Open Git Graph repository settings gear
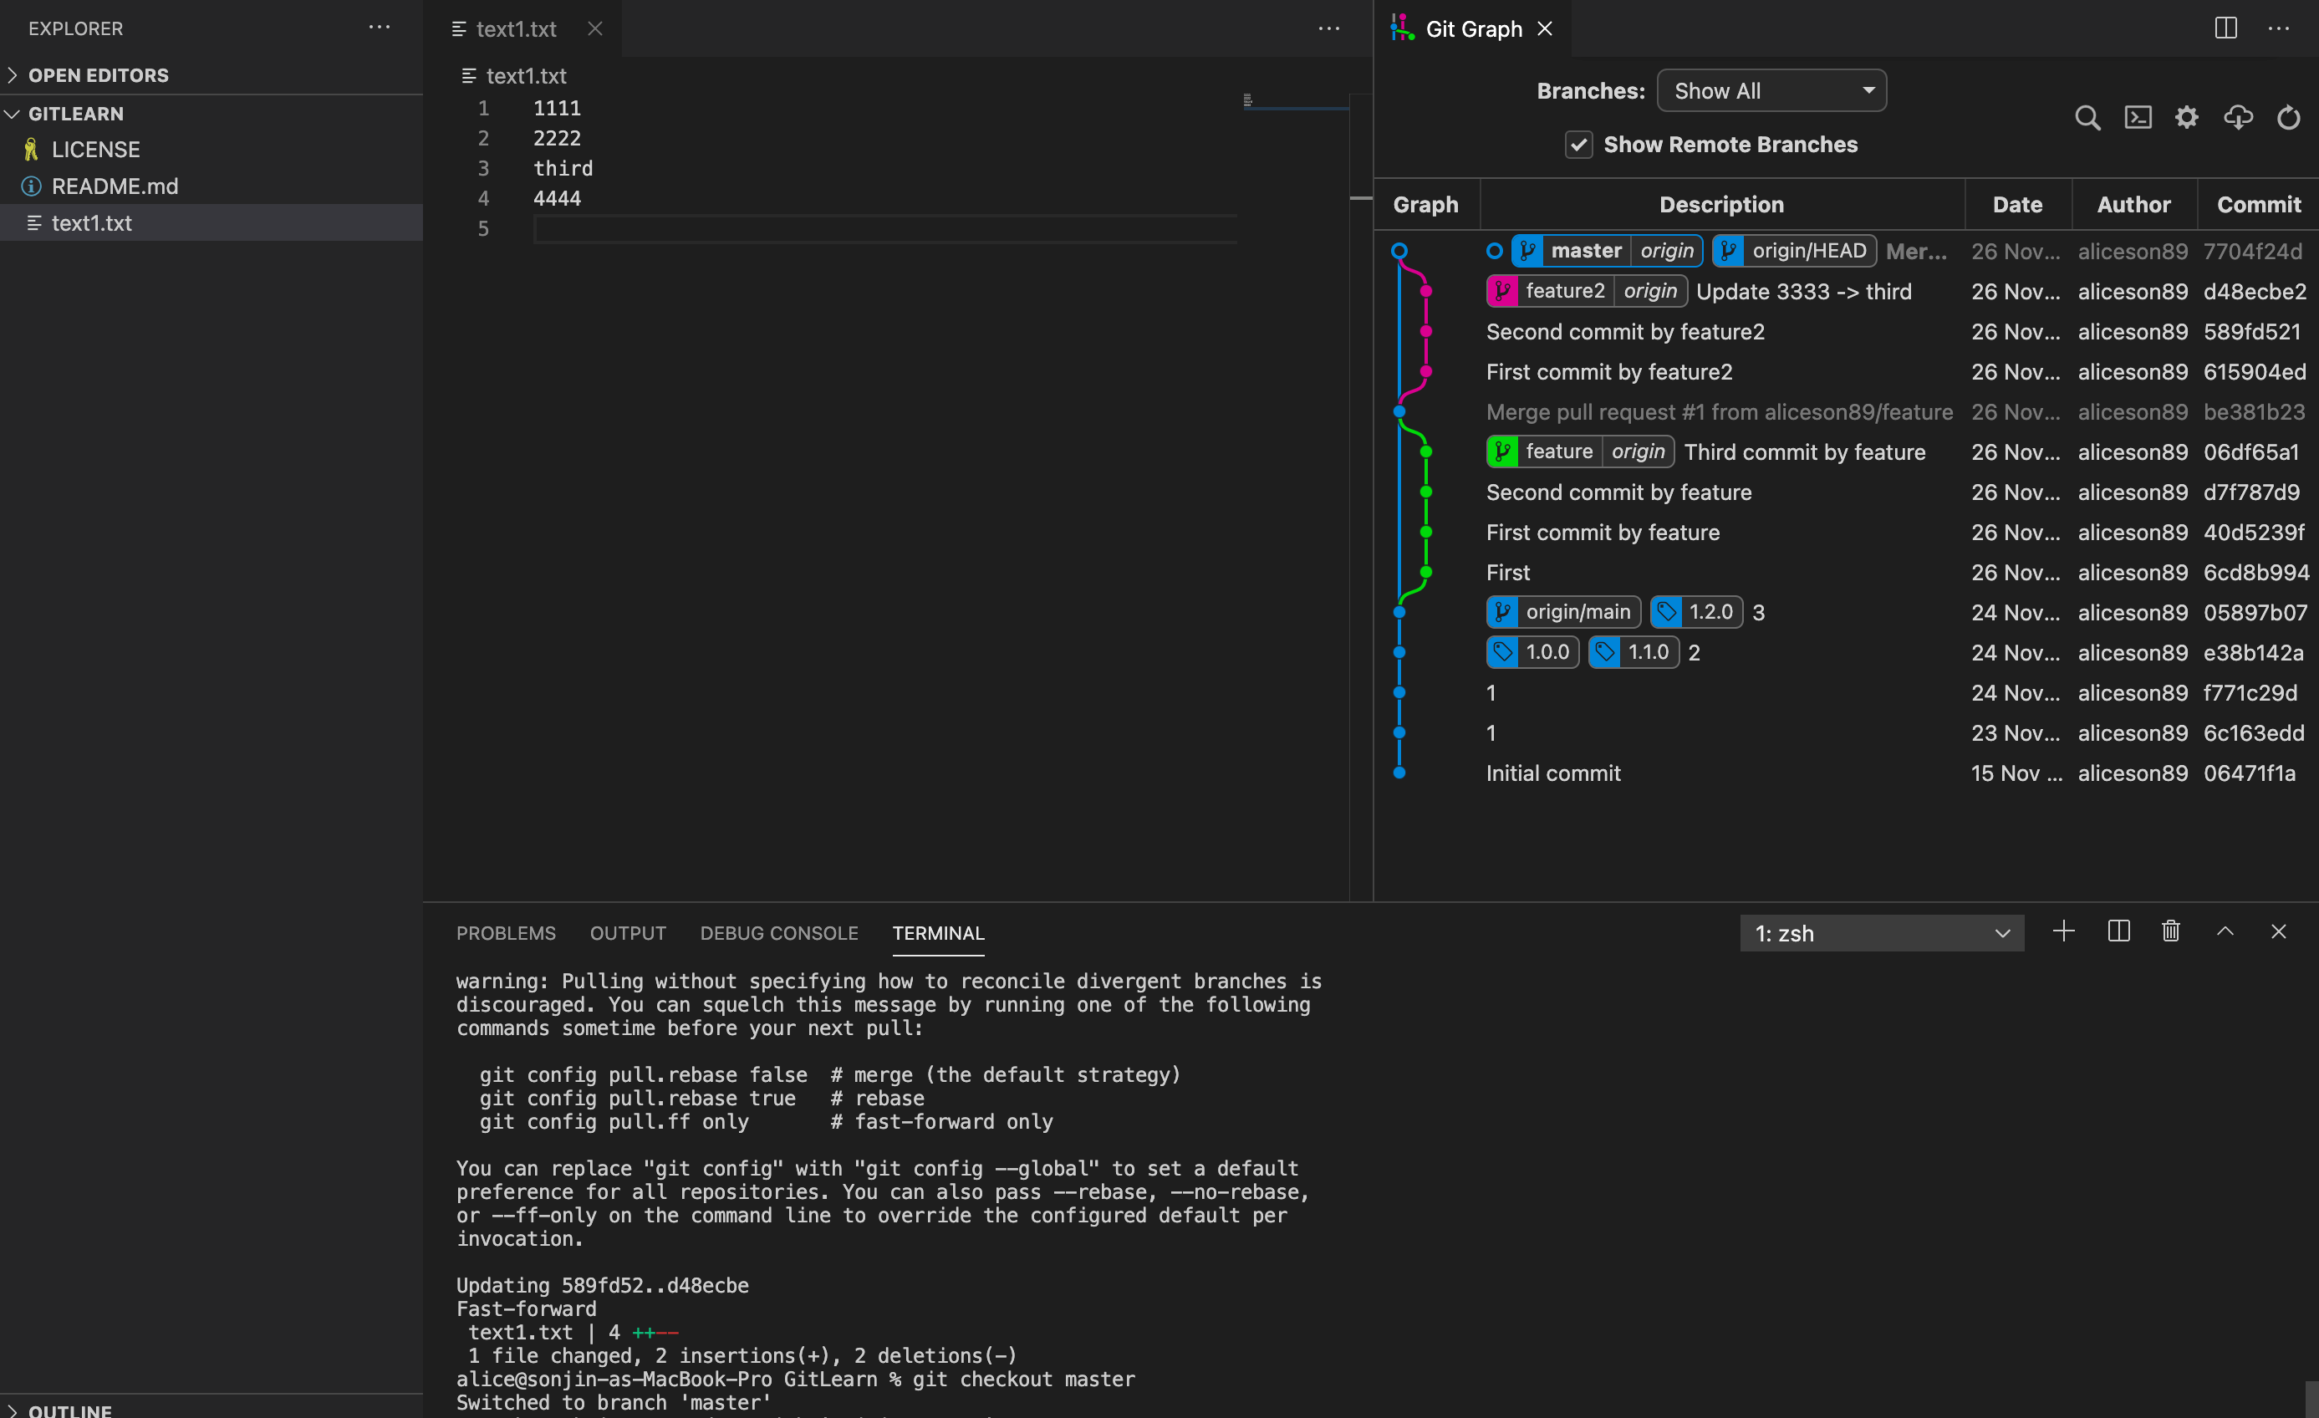Viewport: 2319px width, 1418px height. [x=2186, y=118]
